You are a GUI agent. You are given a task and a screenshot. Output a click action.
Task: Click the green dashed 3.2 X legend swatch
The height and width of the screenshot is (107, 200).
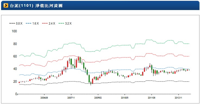click(61, 23)
